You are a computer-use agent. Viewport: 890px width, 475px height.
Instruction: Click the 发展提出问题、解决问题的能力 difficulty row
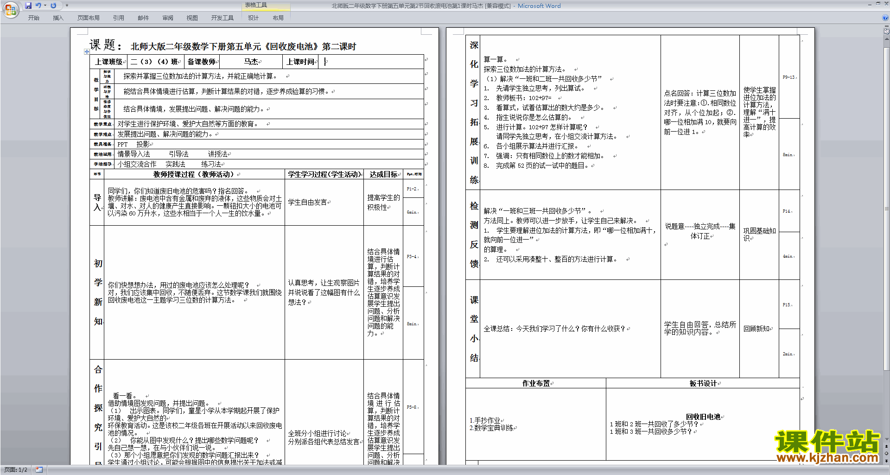coord(268,134)
